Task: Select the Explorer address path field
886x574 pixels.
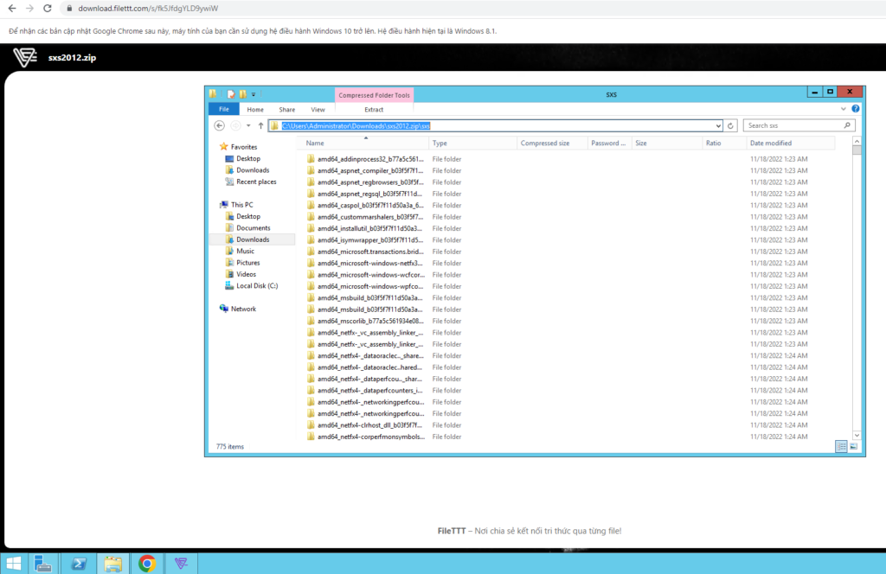Action: coord(495,126)
